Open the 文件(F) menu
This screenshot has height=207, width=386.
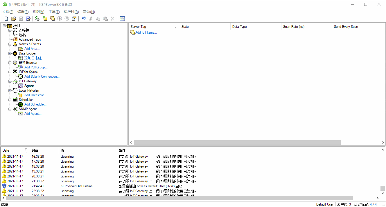coord(8,12)
